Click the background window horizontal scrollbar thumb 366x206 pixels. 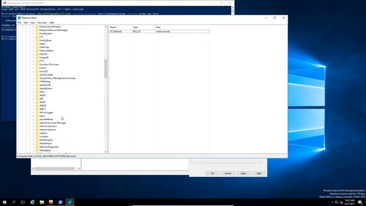point(54,168)
